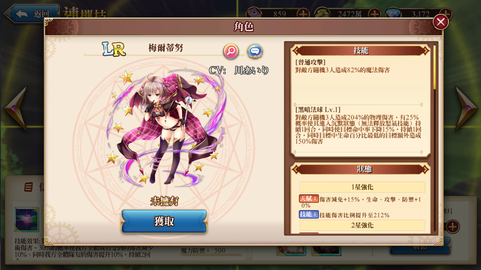
Task: Open the blue speech bubble voice icon
Action: click(255, 51)
